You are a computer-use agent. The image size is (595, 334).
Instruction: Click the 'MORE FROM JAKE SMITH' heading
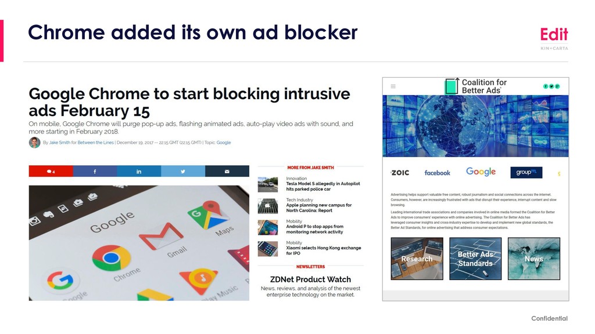pyautogui.click(x=310, y=168)
